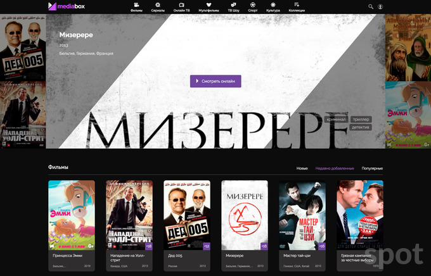Image resolution: width=431 pixels, height=276 pixels.
Task: Click the search magnifier icon
Action: [371, 6]
